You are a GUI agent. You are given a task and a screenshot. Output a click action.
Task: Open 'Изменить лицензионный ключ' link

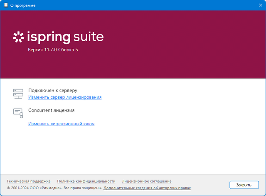coord(62,124)
